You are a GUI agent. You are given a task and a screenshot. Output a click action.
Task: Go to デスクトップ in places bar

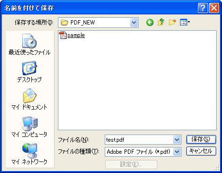[29, 72]
